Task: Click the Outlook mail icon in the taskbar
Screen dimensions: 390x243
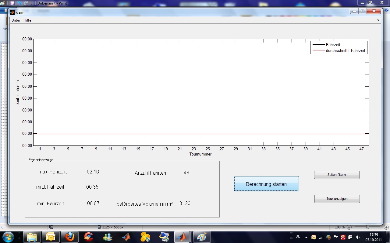Action: point(51,237)
